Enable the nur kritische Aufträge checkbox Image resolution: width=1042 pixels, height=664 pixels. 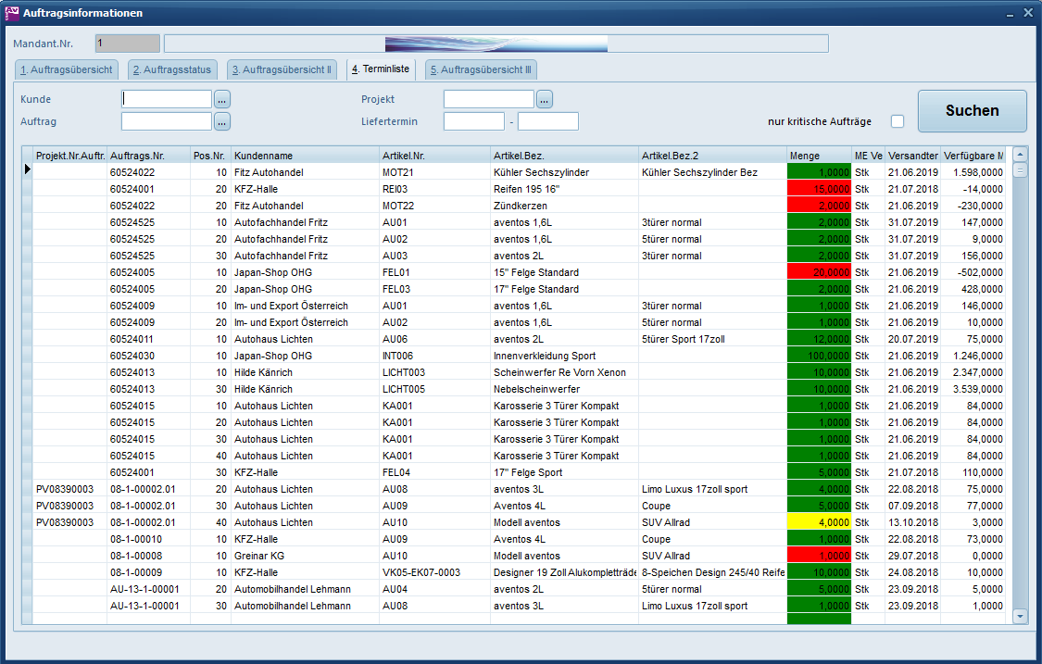click(x=897, y=121)
